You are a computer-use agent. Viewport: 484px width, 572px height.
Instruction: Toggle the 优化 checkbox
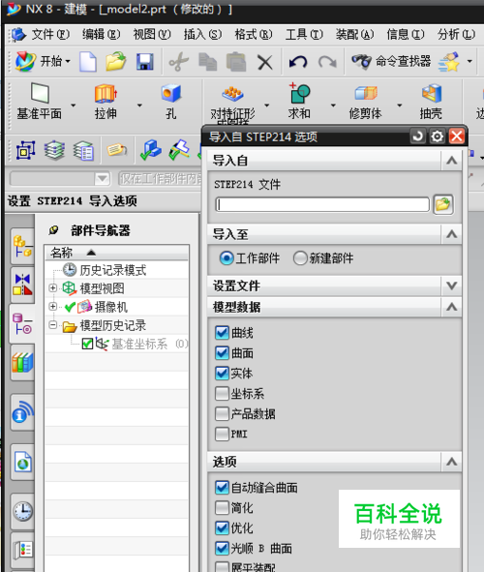tap(222, 527)
